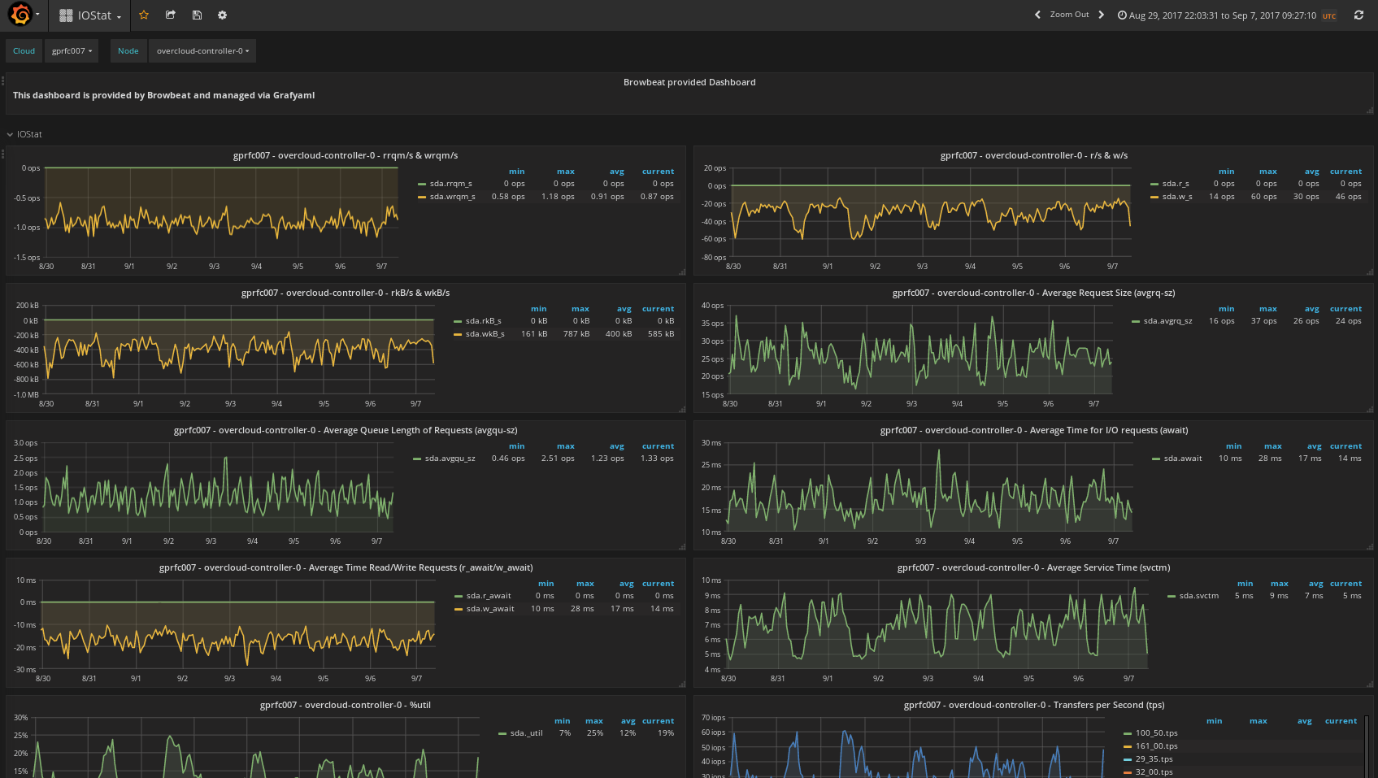
Task: Shift time range forward with right arrow
Action: coord(1102,15)
